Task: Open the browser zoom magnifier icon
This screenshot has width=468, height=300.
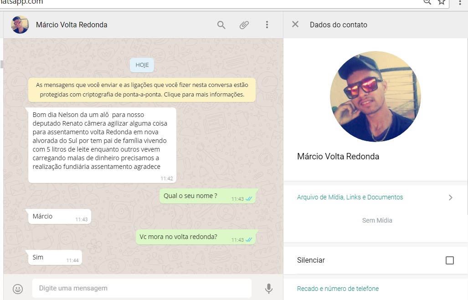Action: click(427, 2)
